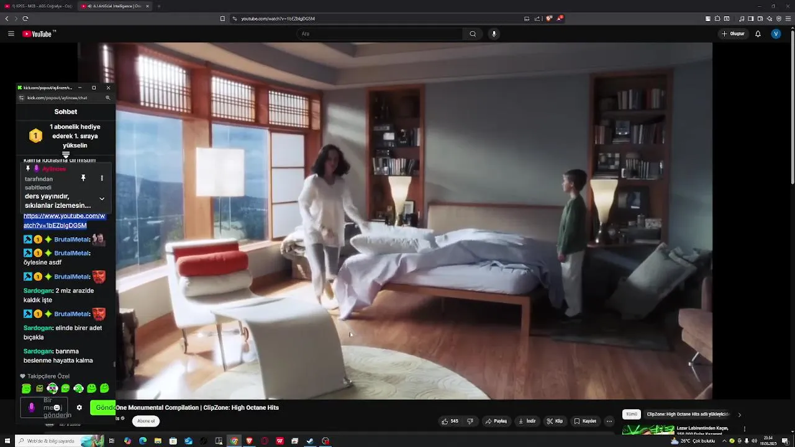Open the weather 26°C Çok bulutlu widget
This screenshot has width=795, height=447.
pos(693,441)
